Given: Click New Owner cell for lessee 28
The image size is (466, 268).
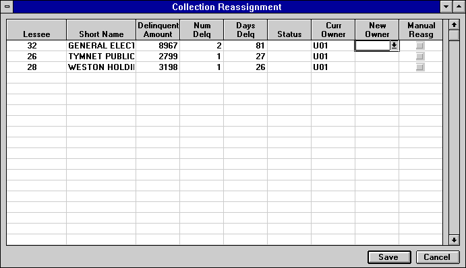Looking at the screenshot, I should [x=377, y=67].
